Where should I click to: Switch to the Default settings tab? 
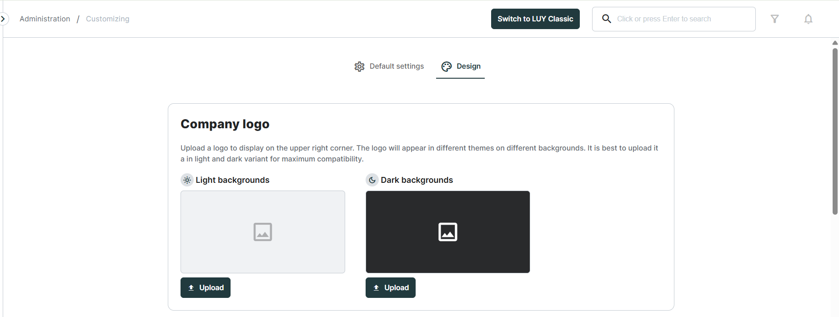[x=396, y=66]
